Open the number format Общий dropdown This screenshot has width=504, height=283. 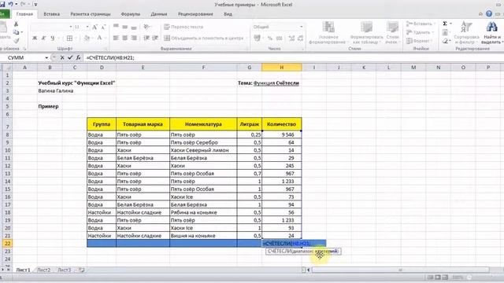coord(301,27)
